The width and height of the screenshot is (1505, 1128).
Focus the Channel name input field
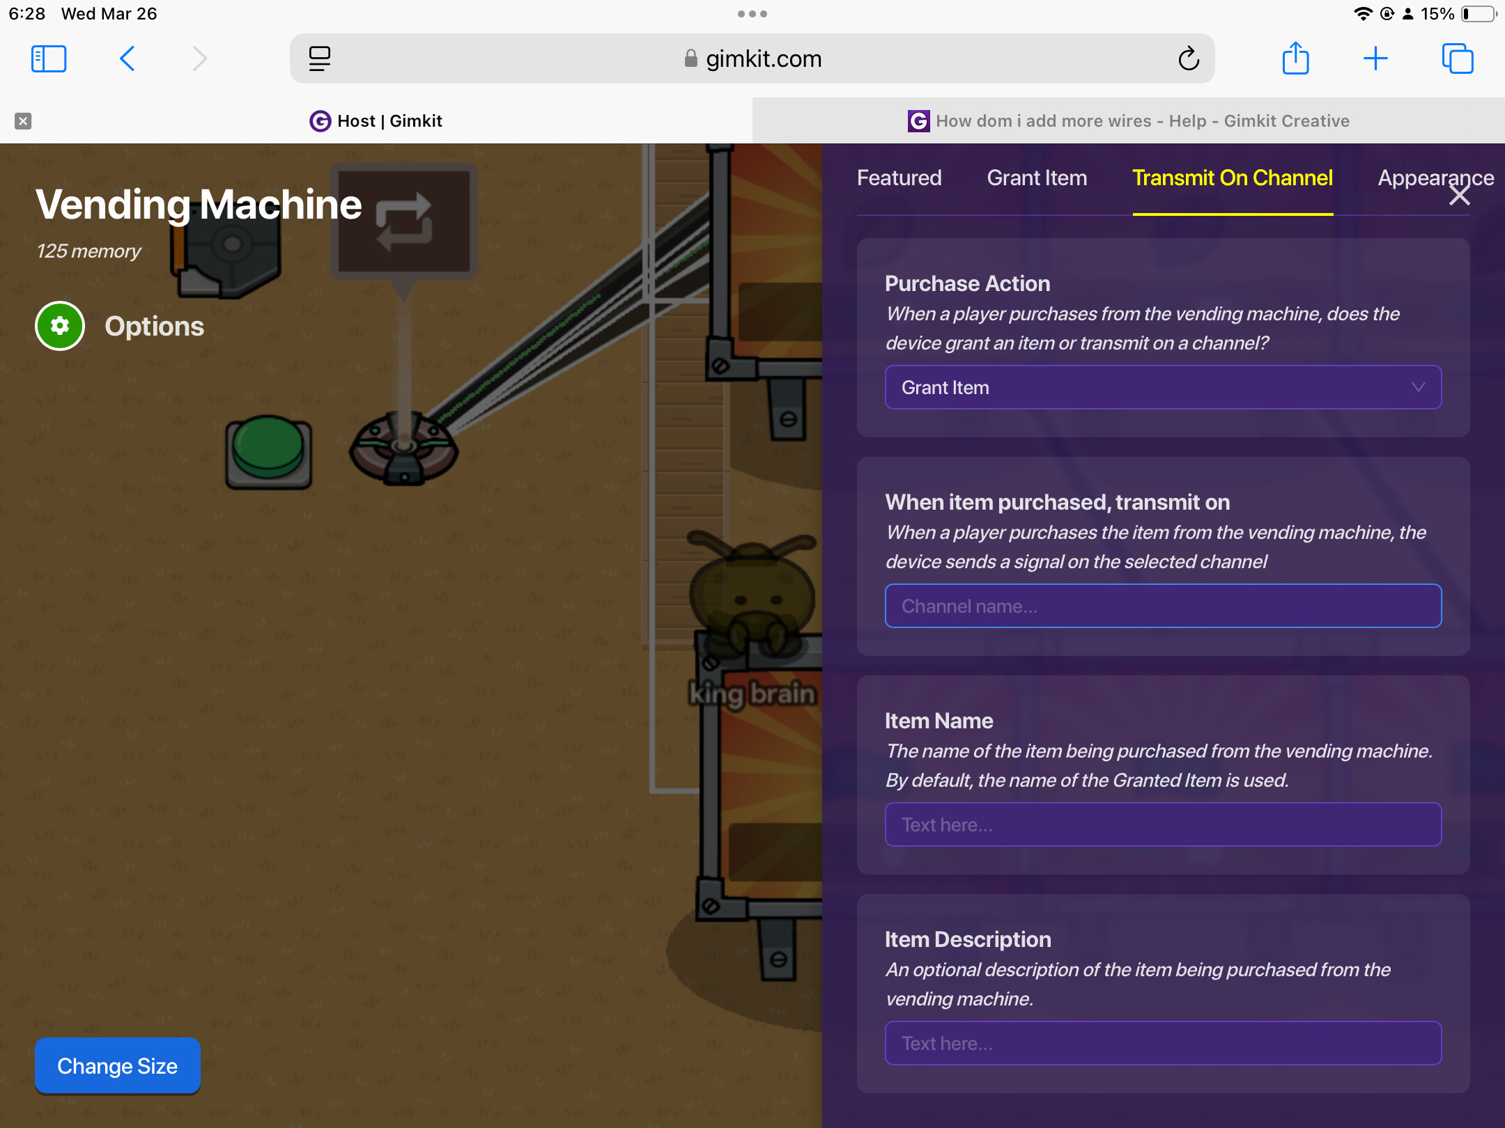(1162, 606)
